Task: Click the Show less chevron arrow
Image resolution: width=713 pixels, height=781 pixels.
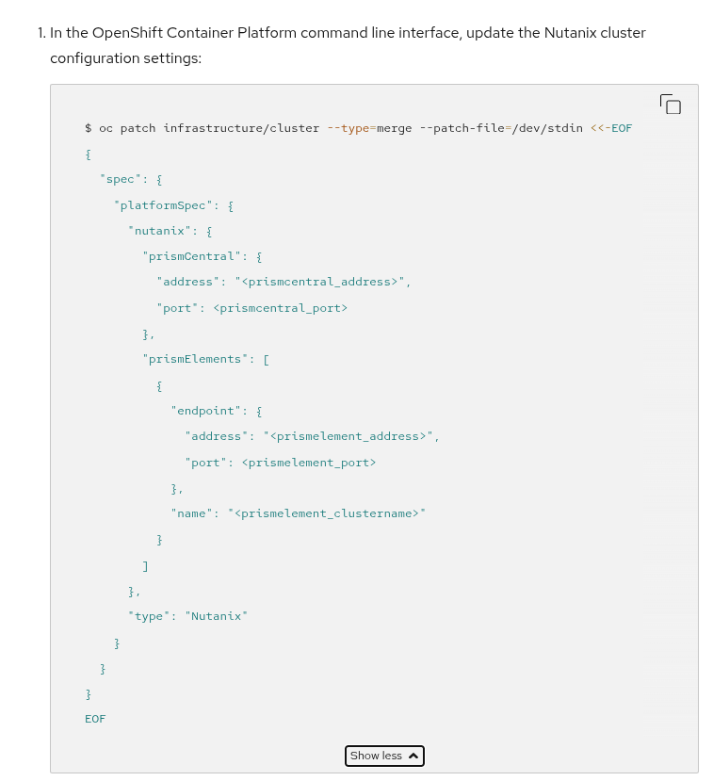Action: pyautogui.click(x=413, y=756)
